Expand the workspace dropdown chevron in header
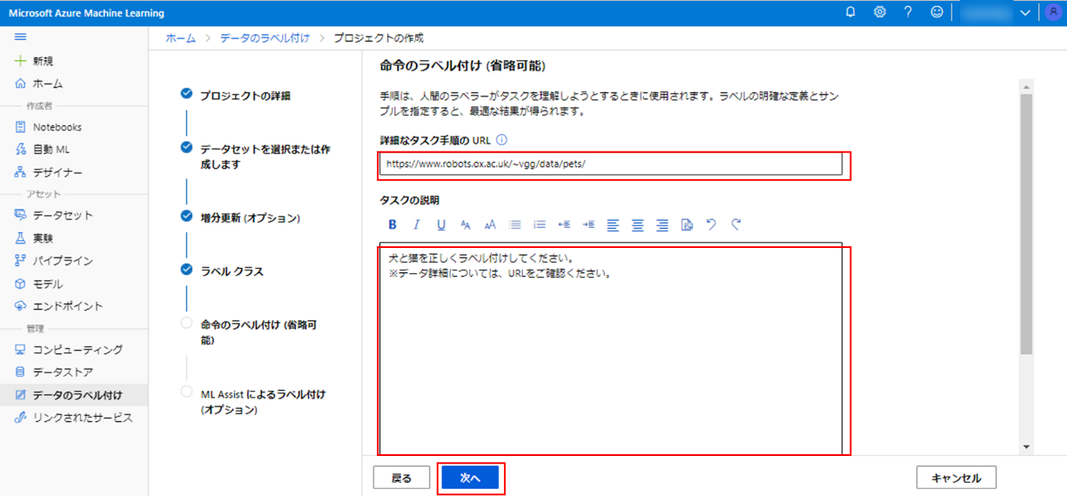1067x496 pixels. pyautogui.click(x=1024, y=13)
